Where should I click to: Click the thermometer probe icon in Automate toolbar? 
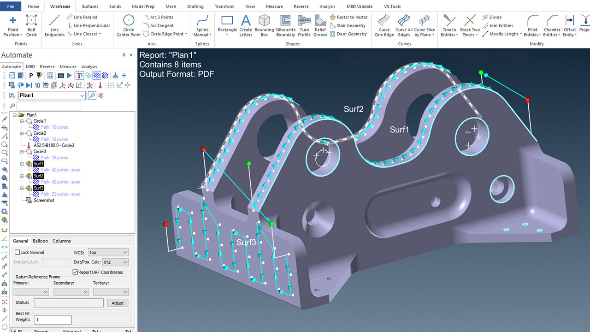tap(100, 86)
